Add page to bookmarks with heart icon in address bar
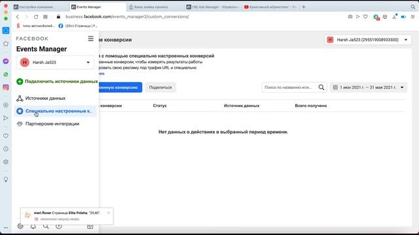This screenshot has width=419, height=235. (365, 16)
